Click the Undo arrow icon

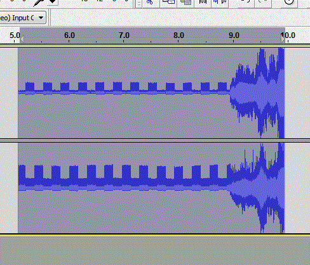coord(246,2)
